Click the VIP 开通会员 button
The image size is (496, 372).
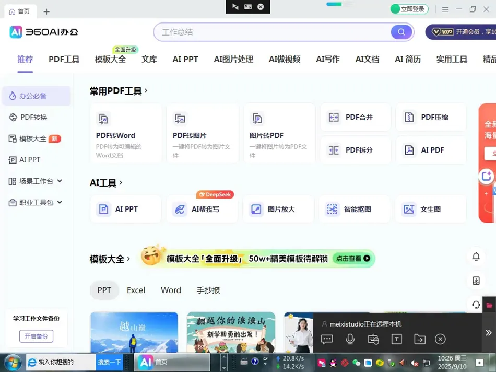point(460,32)
